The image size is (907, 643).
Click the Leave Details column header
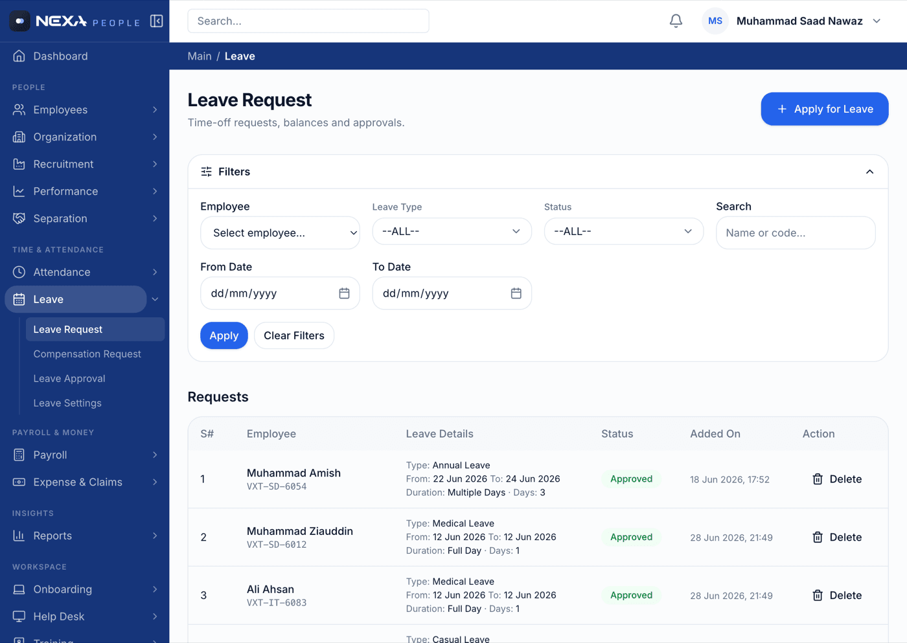click(x=440, y=434)
